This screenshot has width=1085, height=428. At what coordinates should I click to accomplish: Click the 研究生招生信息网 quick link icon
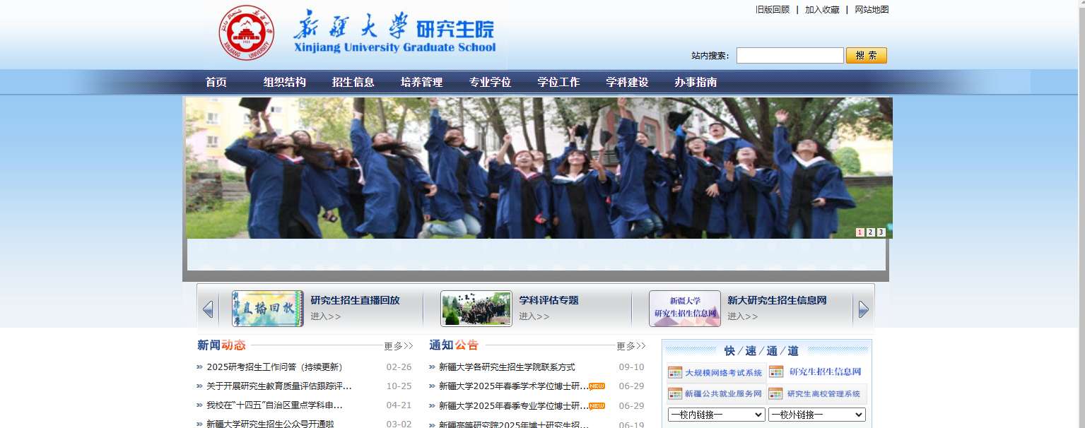coord(776,372)
